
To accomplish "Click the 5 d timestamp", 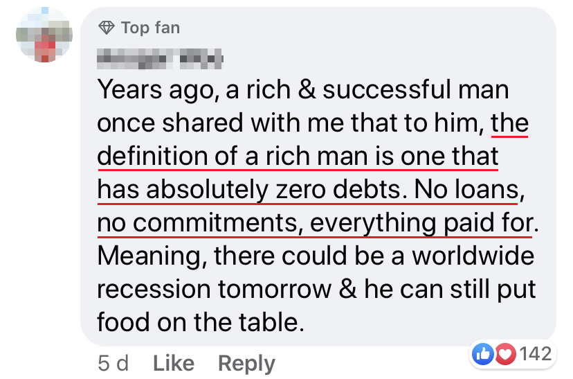I will coord(113,363).
